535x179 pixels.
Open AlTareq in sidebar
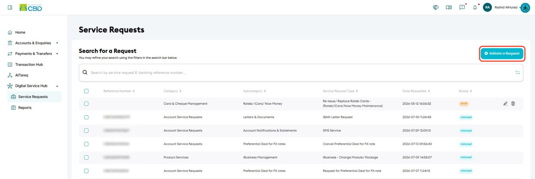[22, 75]
